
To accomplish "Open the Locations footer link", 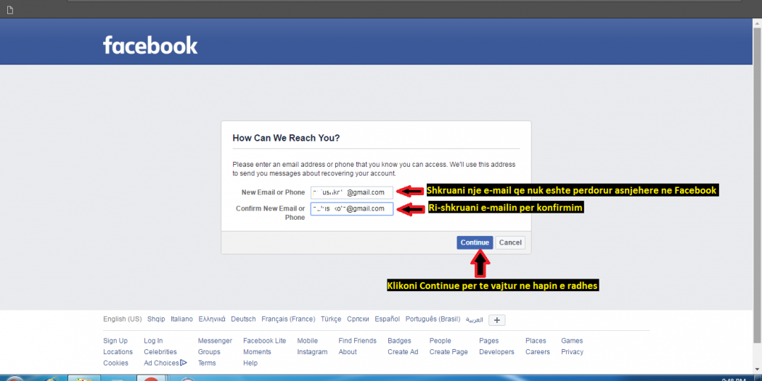I will 118,352.
